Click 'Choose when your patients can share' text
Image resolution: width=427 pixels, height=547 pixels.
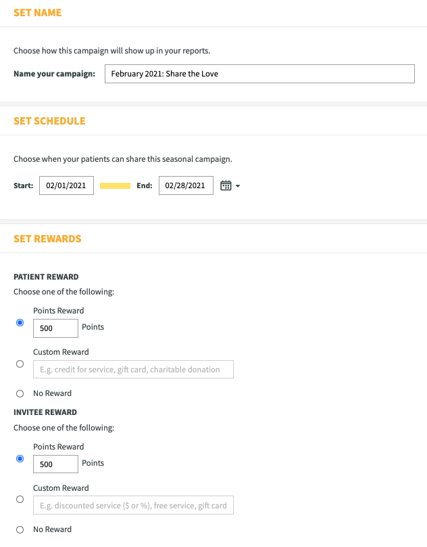122,159
